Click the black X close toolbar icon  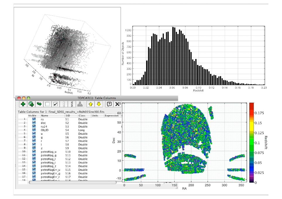click(x=117, y=104)
